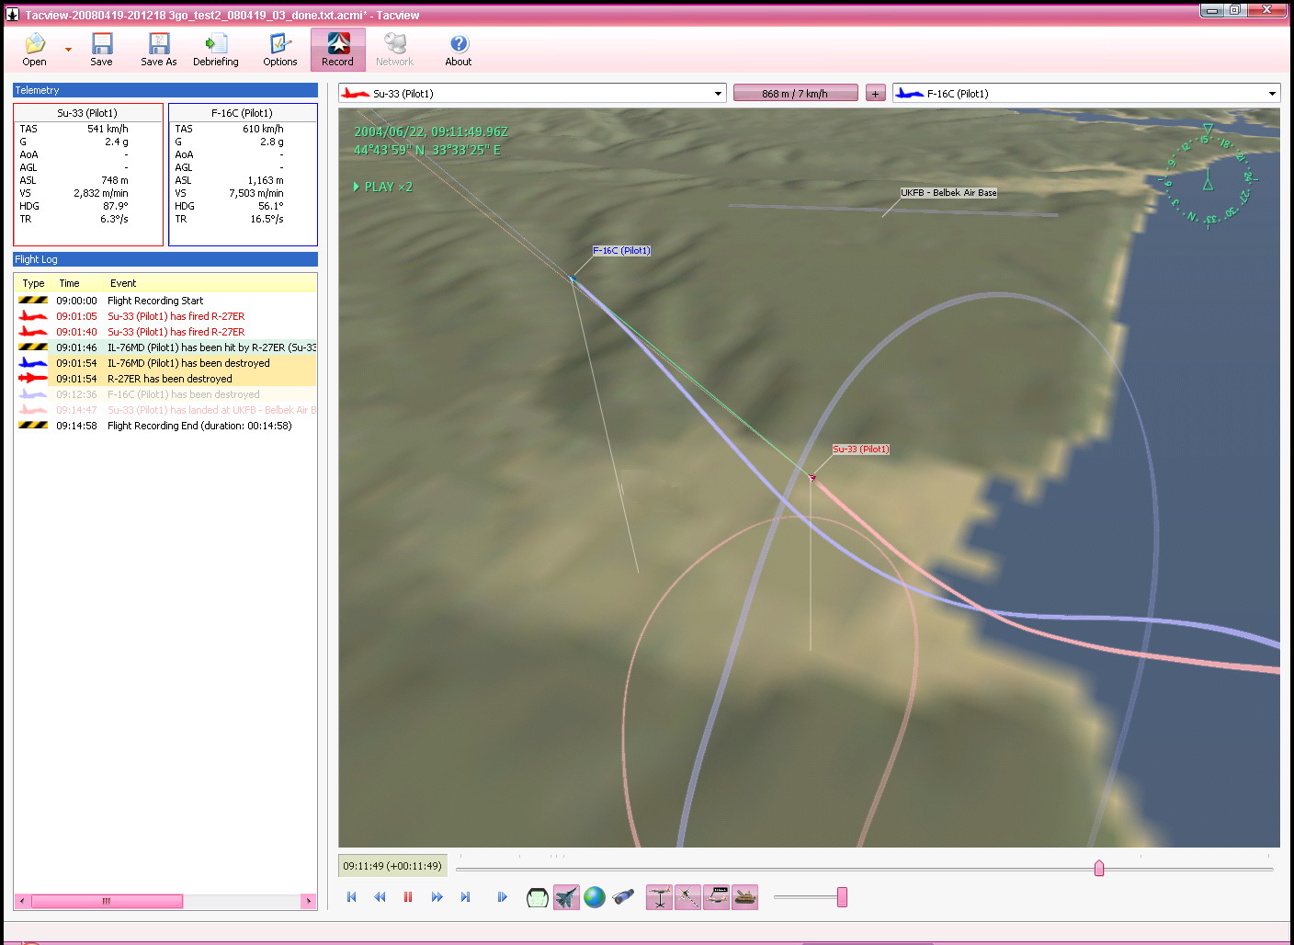
Task: Click the plus button beside distance readout
Action: coord(876,94)
